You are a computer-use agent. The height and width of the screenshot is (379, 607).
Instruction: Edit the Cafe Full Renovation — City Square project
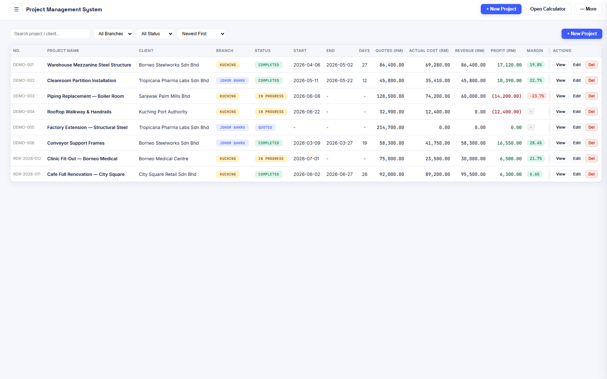point(577,174)
